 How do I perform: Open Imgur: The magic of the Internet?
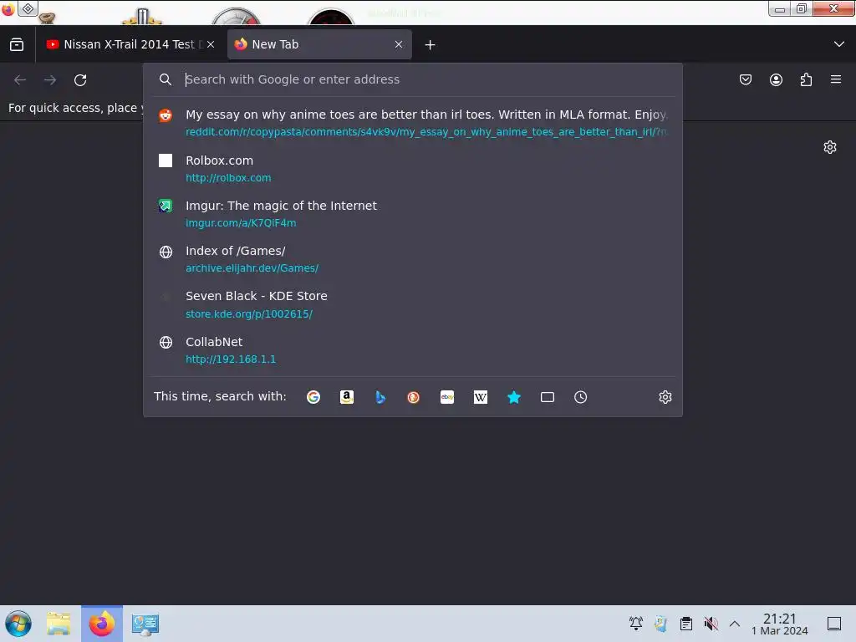point(413,214)
